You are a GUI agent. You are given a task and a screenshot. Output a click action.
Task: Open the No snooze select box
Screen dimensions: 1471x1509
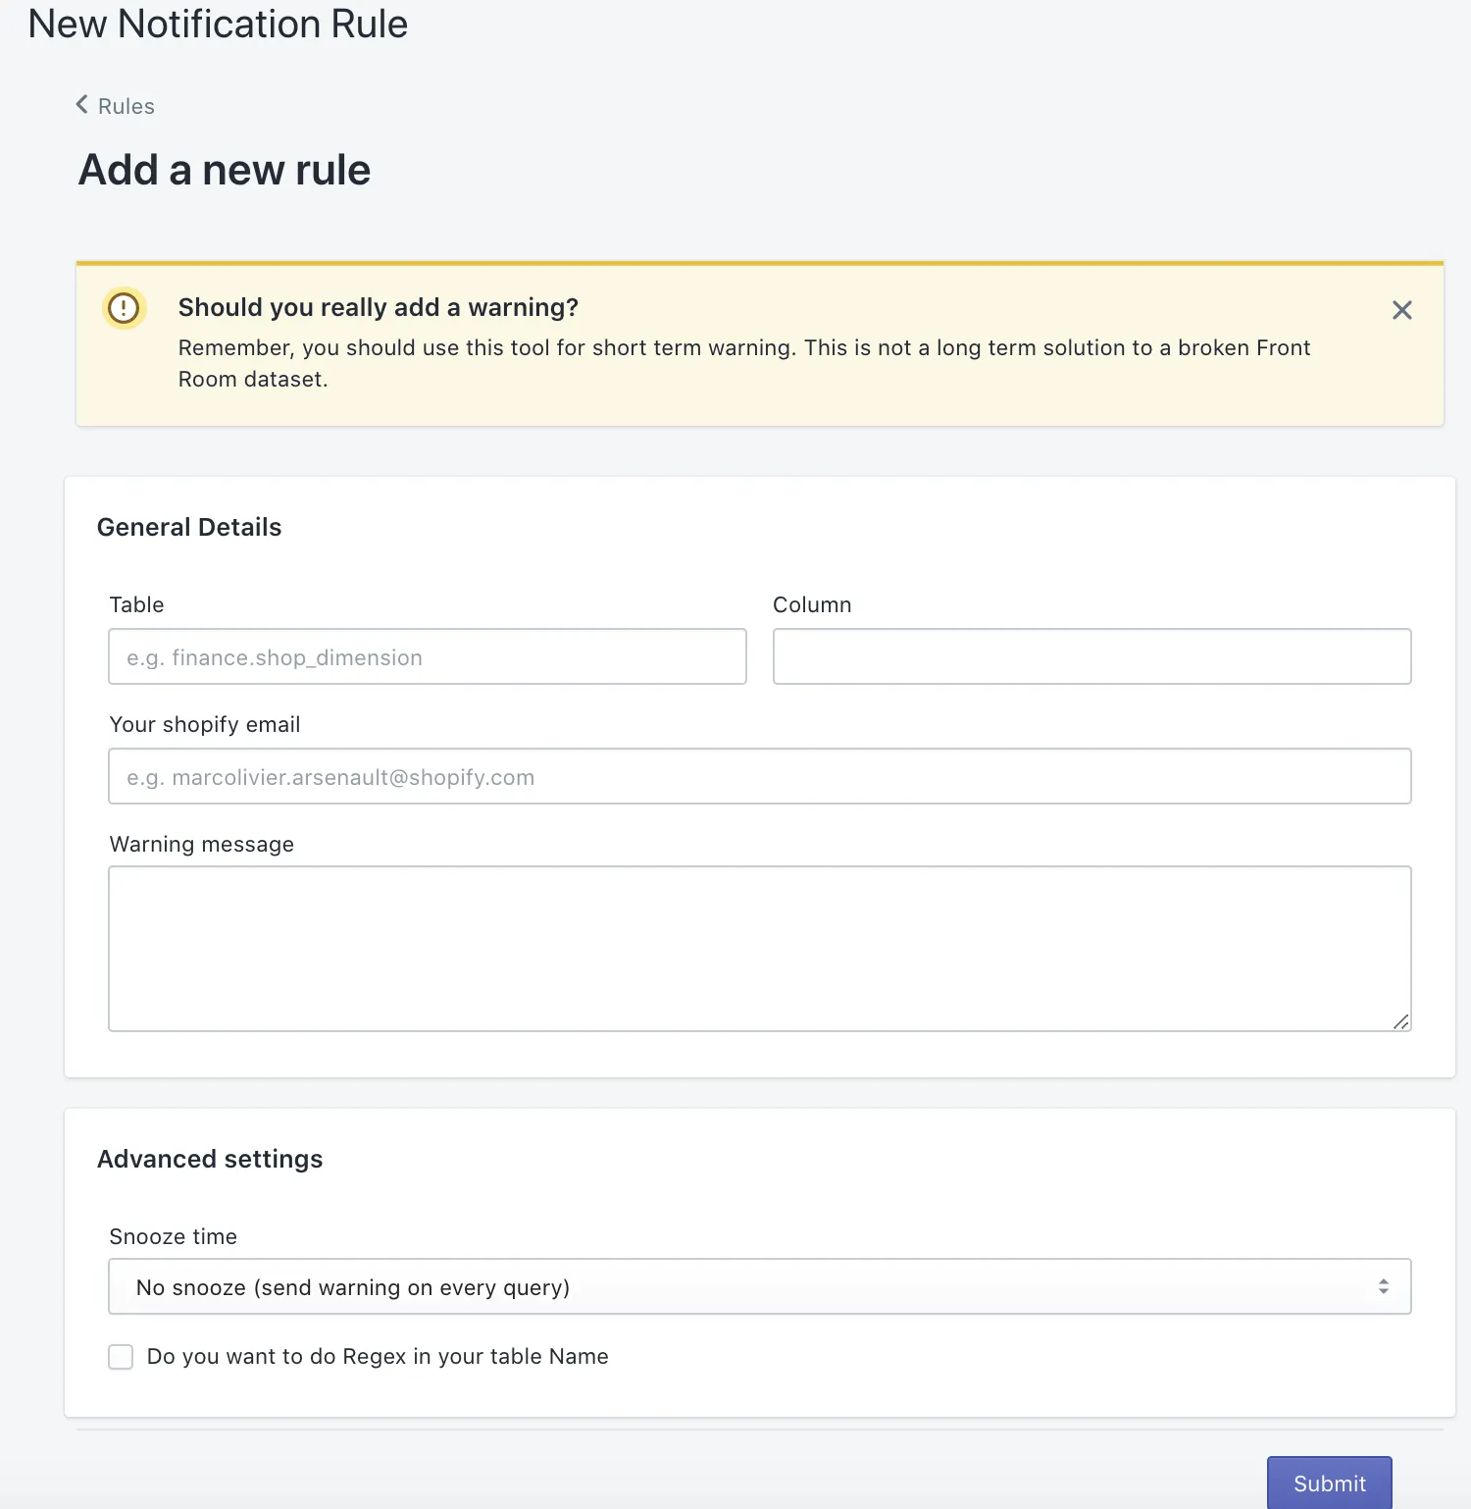click(760, 1286)
